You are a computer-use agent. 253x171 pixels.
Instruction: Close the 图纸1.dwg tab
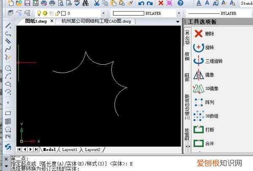52,21
